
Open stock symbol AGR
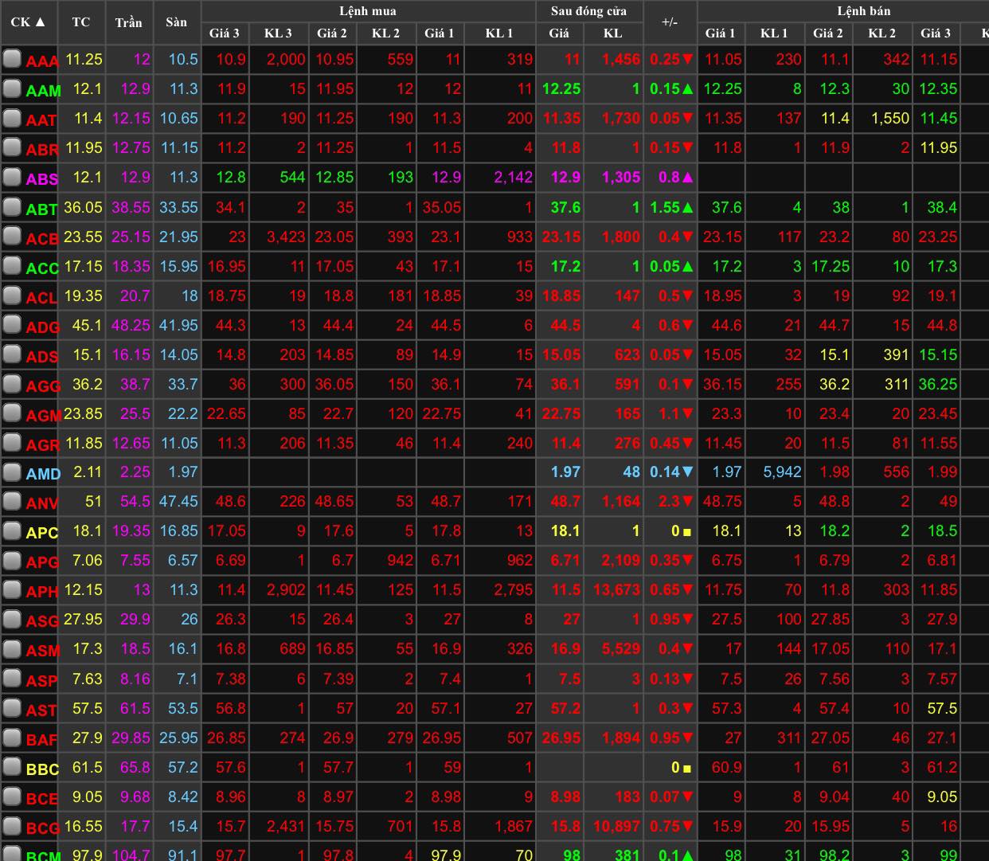pyautogui.click(x=42, y=444)
